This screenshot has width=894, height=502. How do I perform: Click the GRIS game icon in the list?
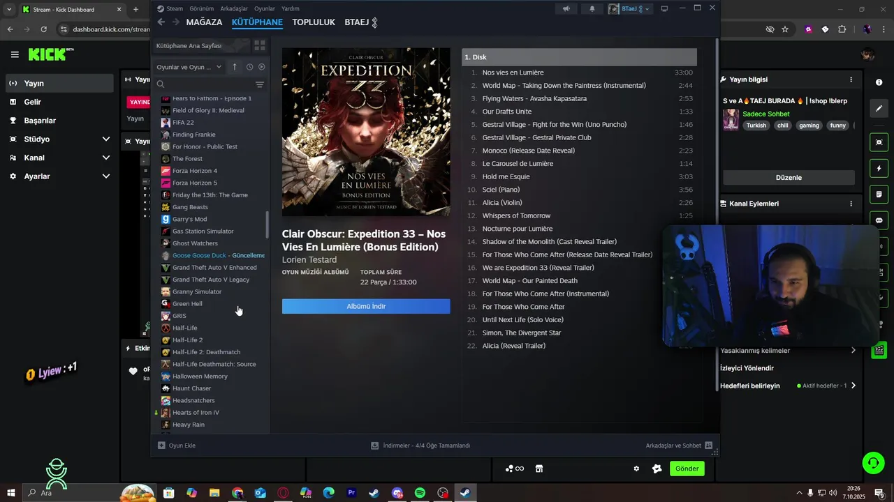[x=166, y=316]
